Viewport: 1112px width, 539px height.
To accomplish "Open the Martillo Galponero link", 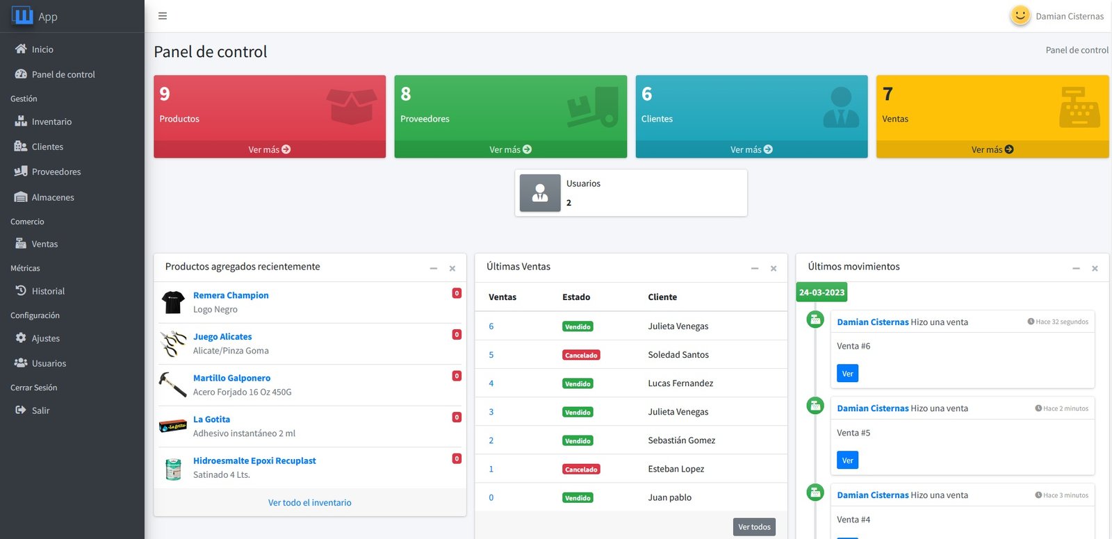I will pos(232,378).
